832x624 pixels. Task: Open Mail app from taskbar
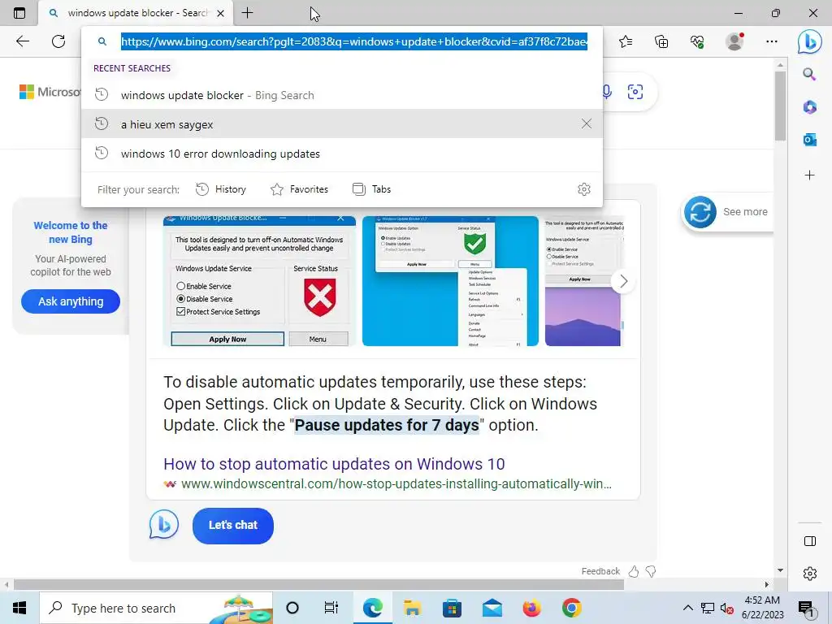[x=492, y=608]
